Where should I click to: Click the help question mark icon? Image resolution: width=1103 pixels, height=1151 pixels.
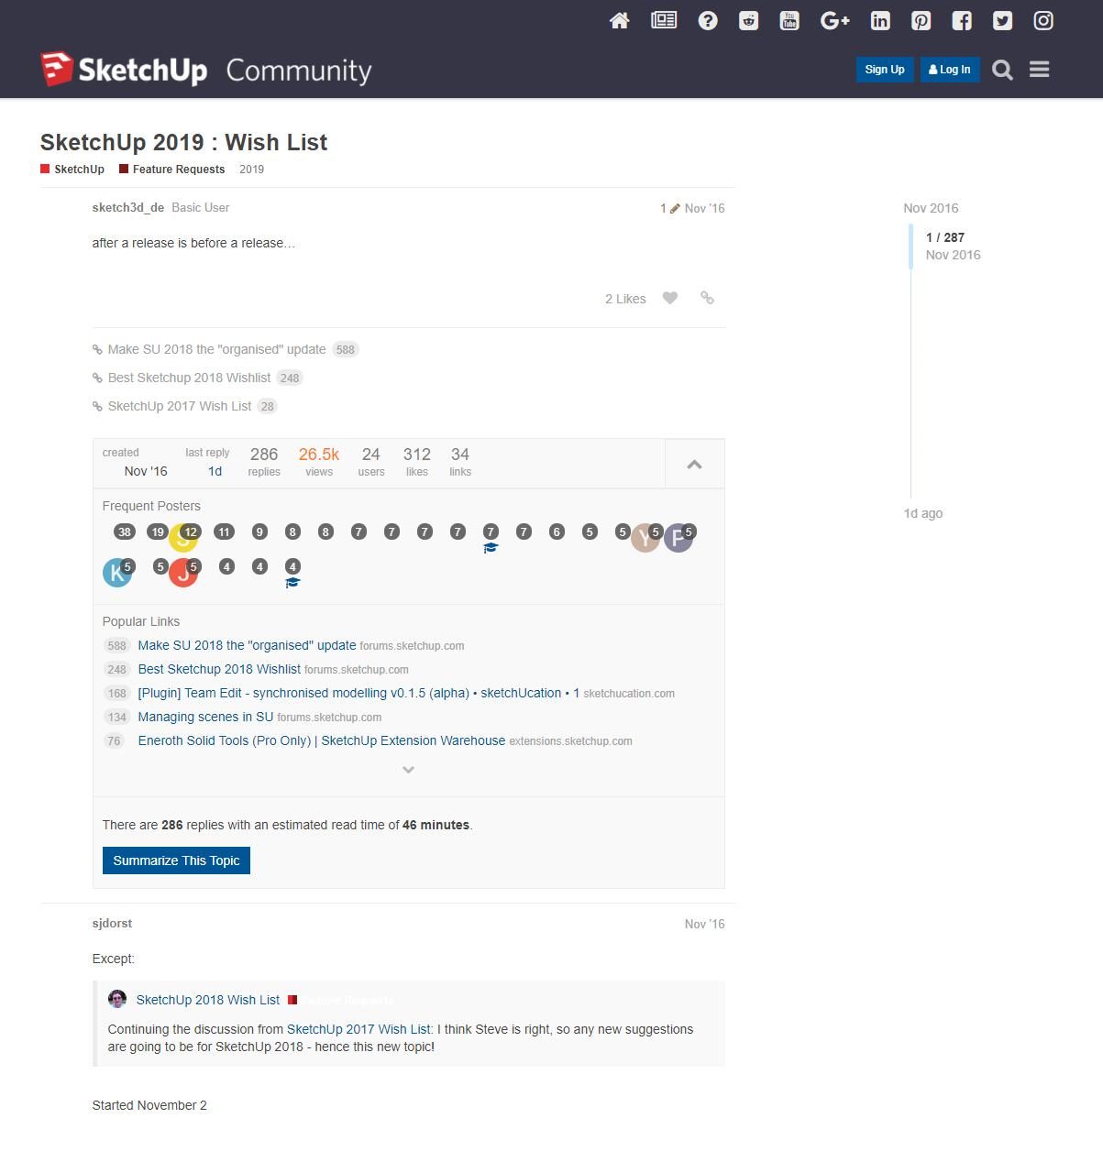pyautogui.click(x=708, y=21)
